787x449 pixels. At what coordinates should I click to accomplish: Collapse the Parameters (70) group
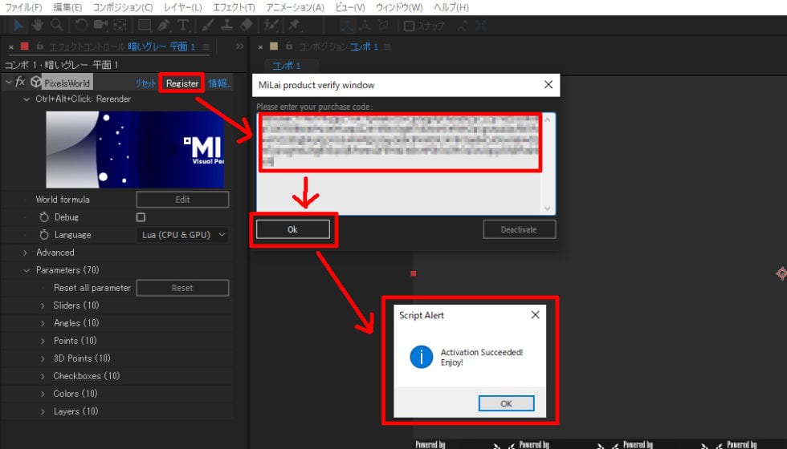(27, 270)
